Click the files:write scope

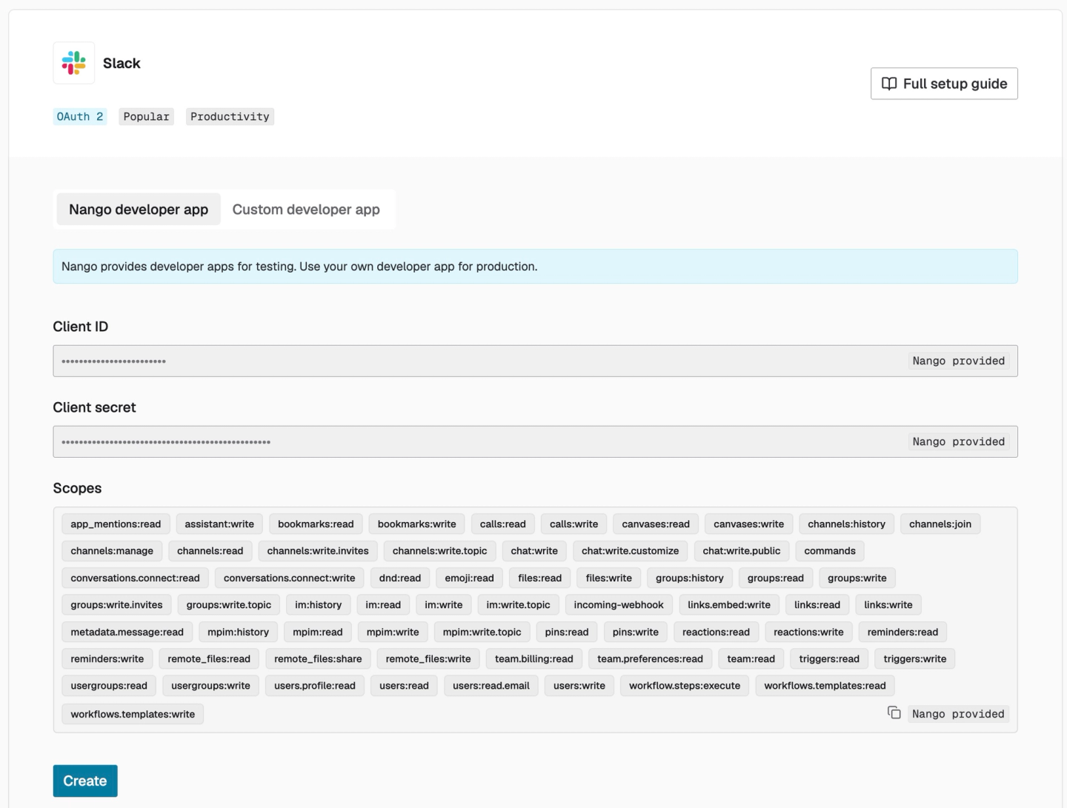pos(609,578)
